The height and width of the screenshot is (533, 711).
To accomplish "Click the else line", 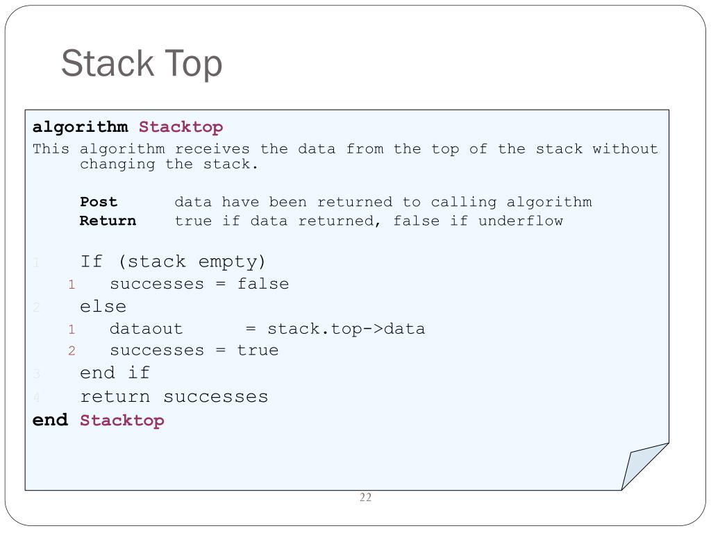I will 103,306.
